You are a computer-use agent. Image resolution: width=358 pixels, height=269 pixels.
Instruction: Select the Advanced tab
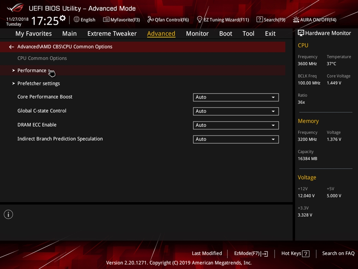(161, 34)
